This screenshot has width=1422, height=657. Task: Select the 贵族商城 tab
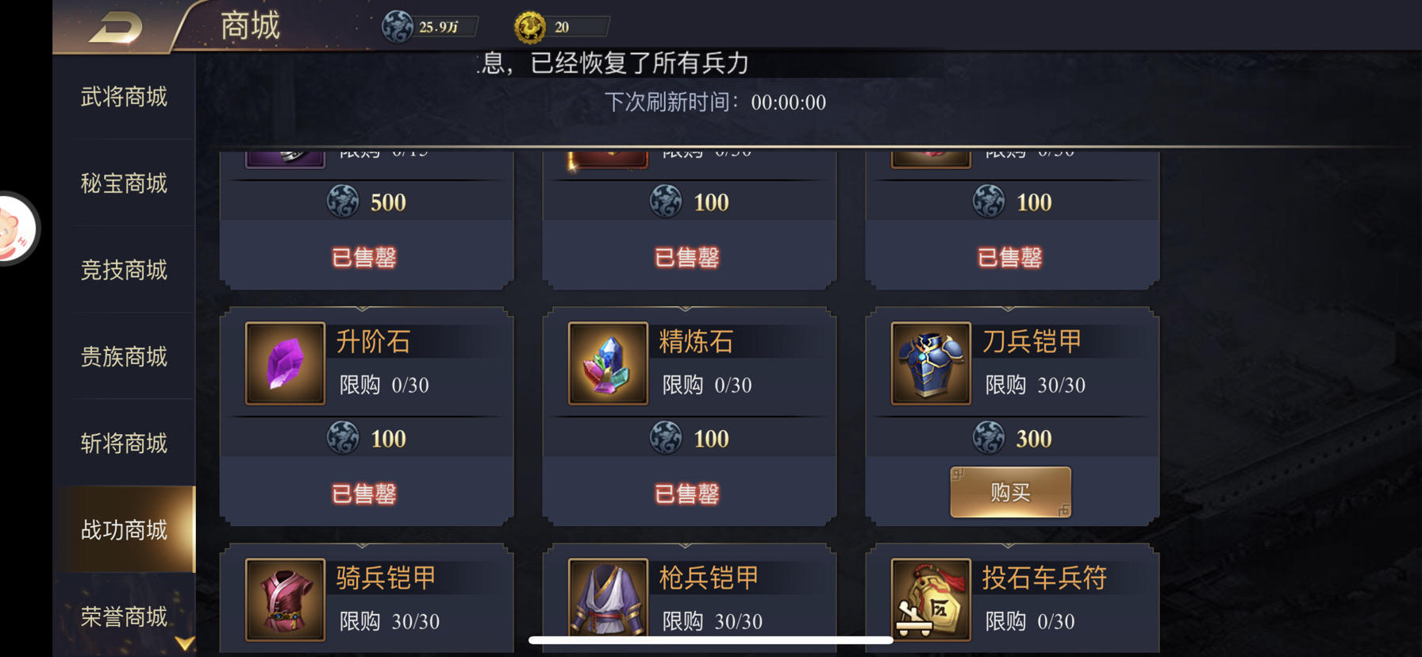[x=124, y=356]
